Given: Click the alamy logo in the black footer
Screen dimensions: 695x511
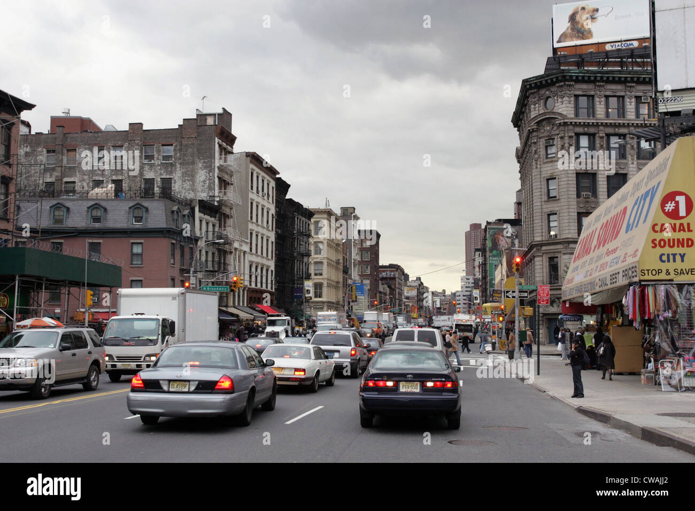Looking at the screenshot, I should [54, 487].
